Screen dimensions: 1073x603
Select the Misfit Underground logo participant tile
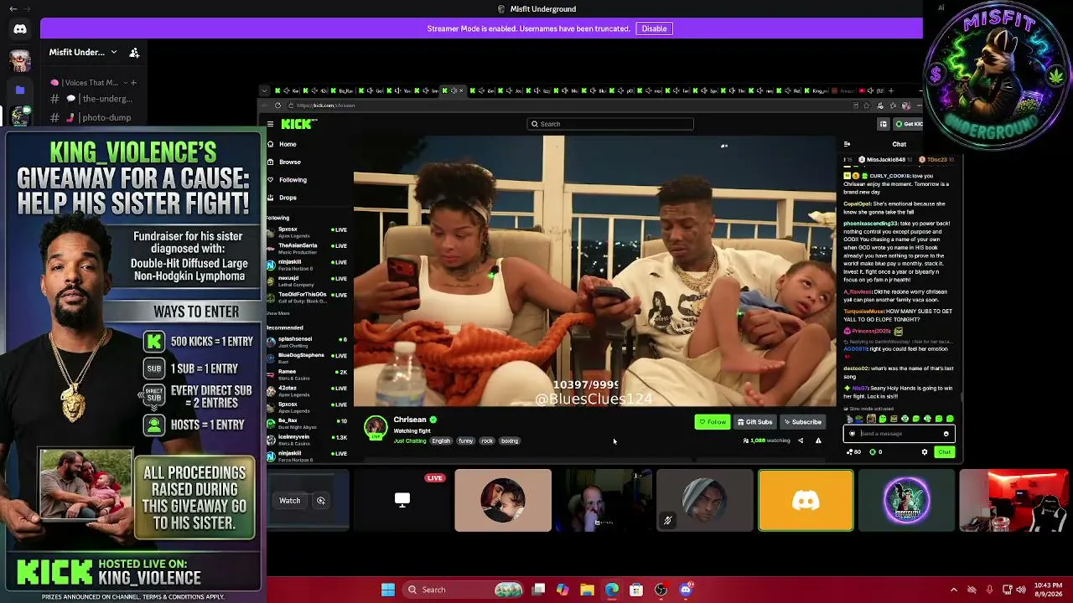click(906, 501)
